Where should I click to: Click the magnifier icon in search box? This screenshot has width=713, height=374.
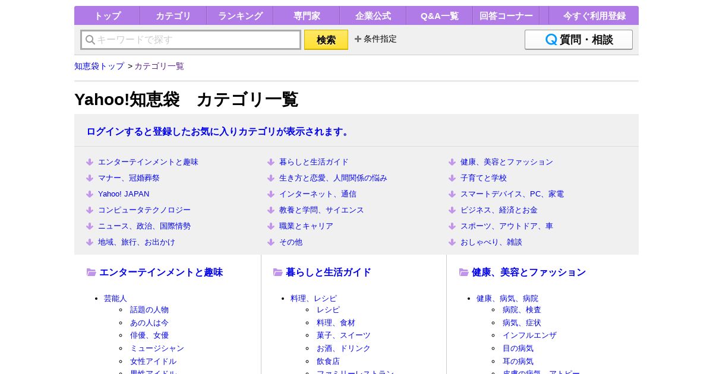[x=90, y=40]
